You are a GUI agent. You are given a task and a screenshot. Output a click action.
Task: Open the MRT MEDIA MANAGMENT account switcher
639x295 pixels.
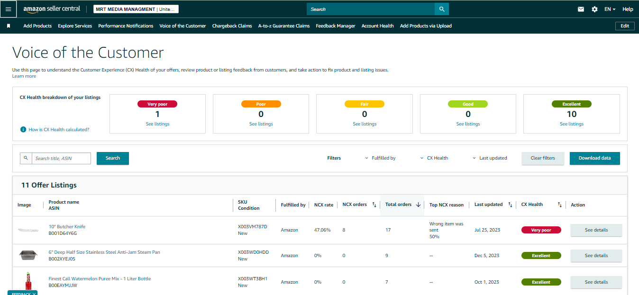[x=136, y=9]
